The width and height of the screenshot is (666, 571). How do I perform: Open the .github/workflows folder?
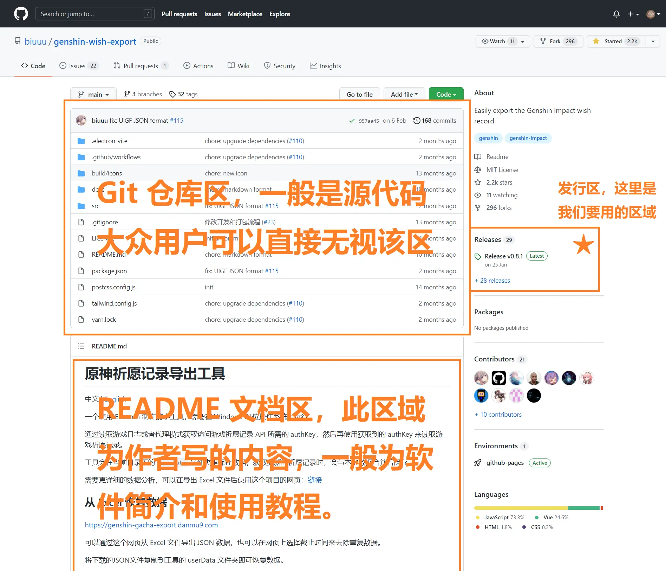pyautogui.click(x=116, y=157)
